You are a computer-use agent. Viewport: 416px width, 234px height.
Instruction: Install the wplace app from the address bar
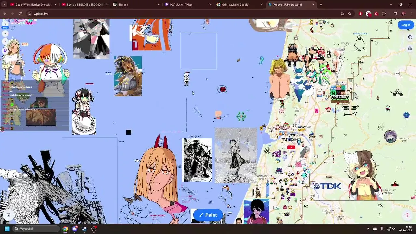[x=343, y=14]
